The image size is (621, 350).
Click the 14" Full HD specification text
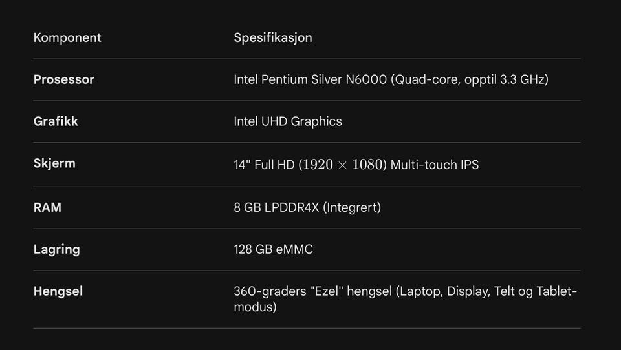(264, 165)
